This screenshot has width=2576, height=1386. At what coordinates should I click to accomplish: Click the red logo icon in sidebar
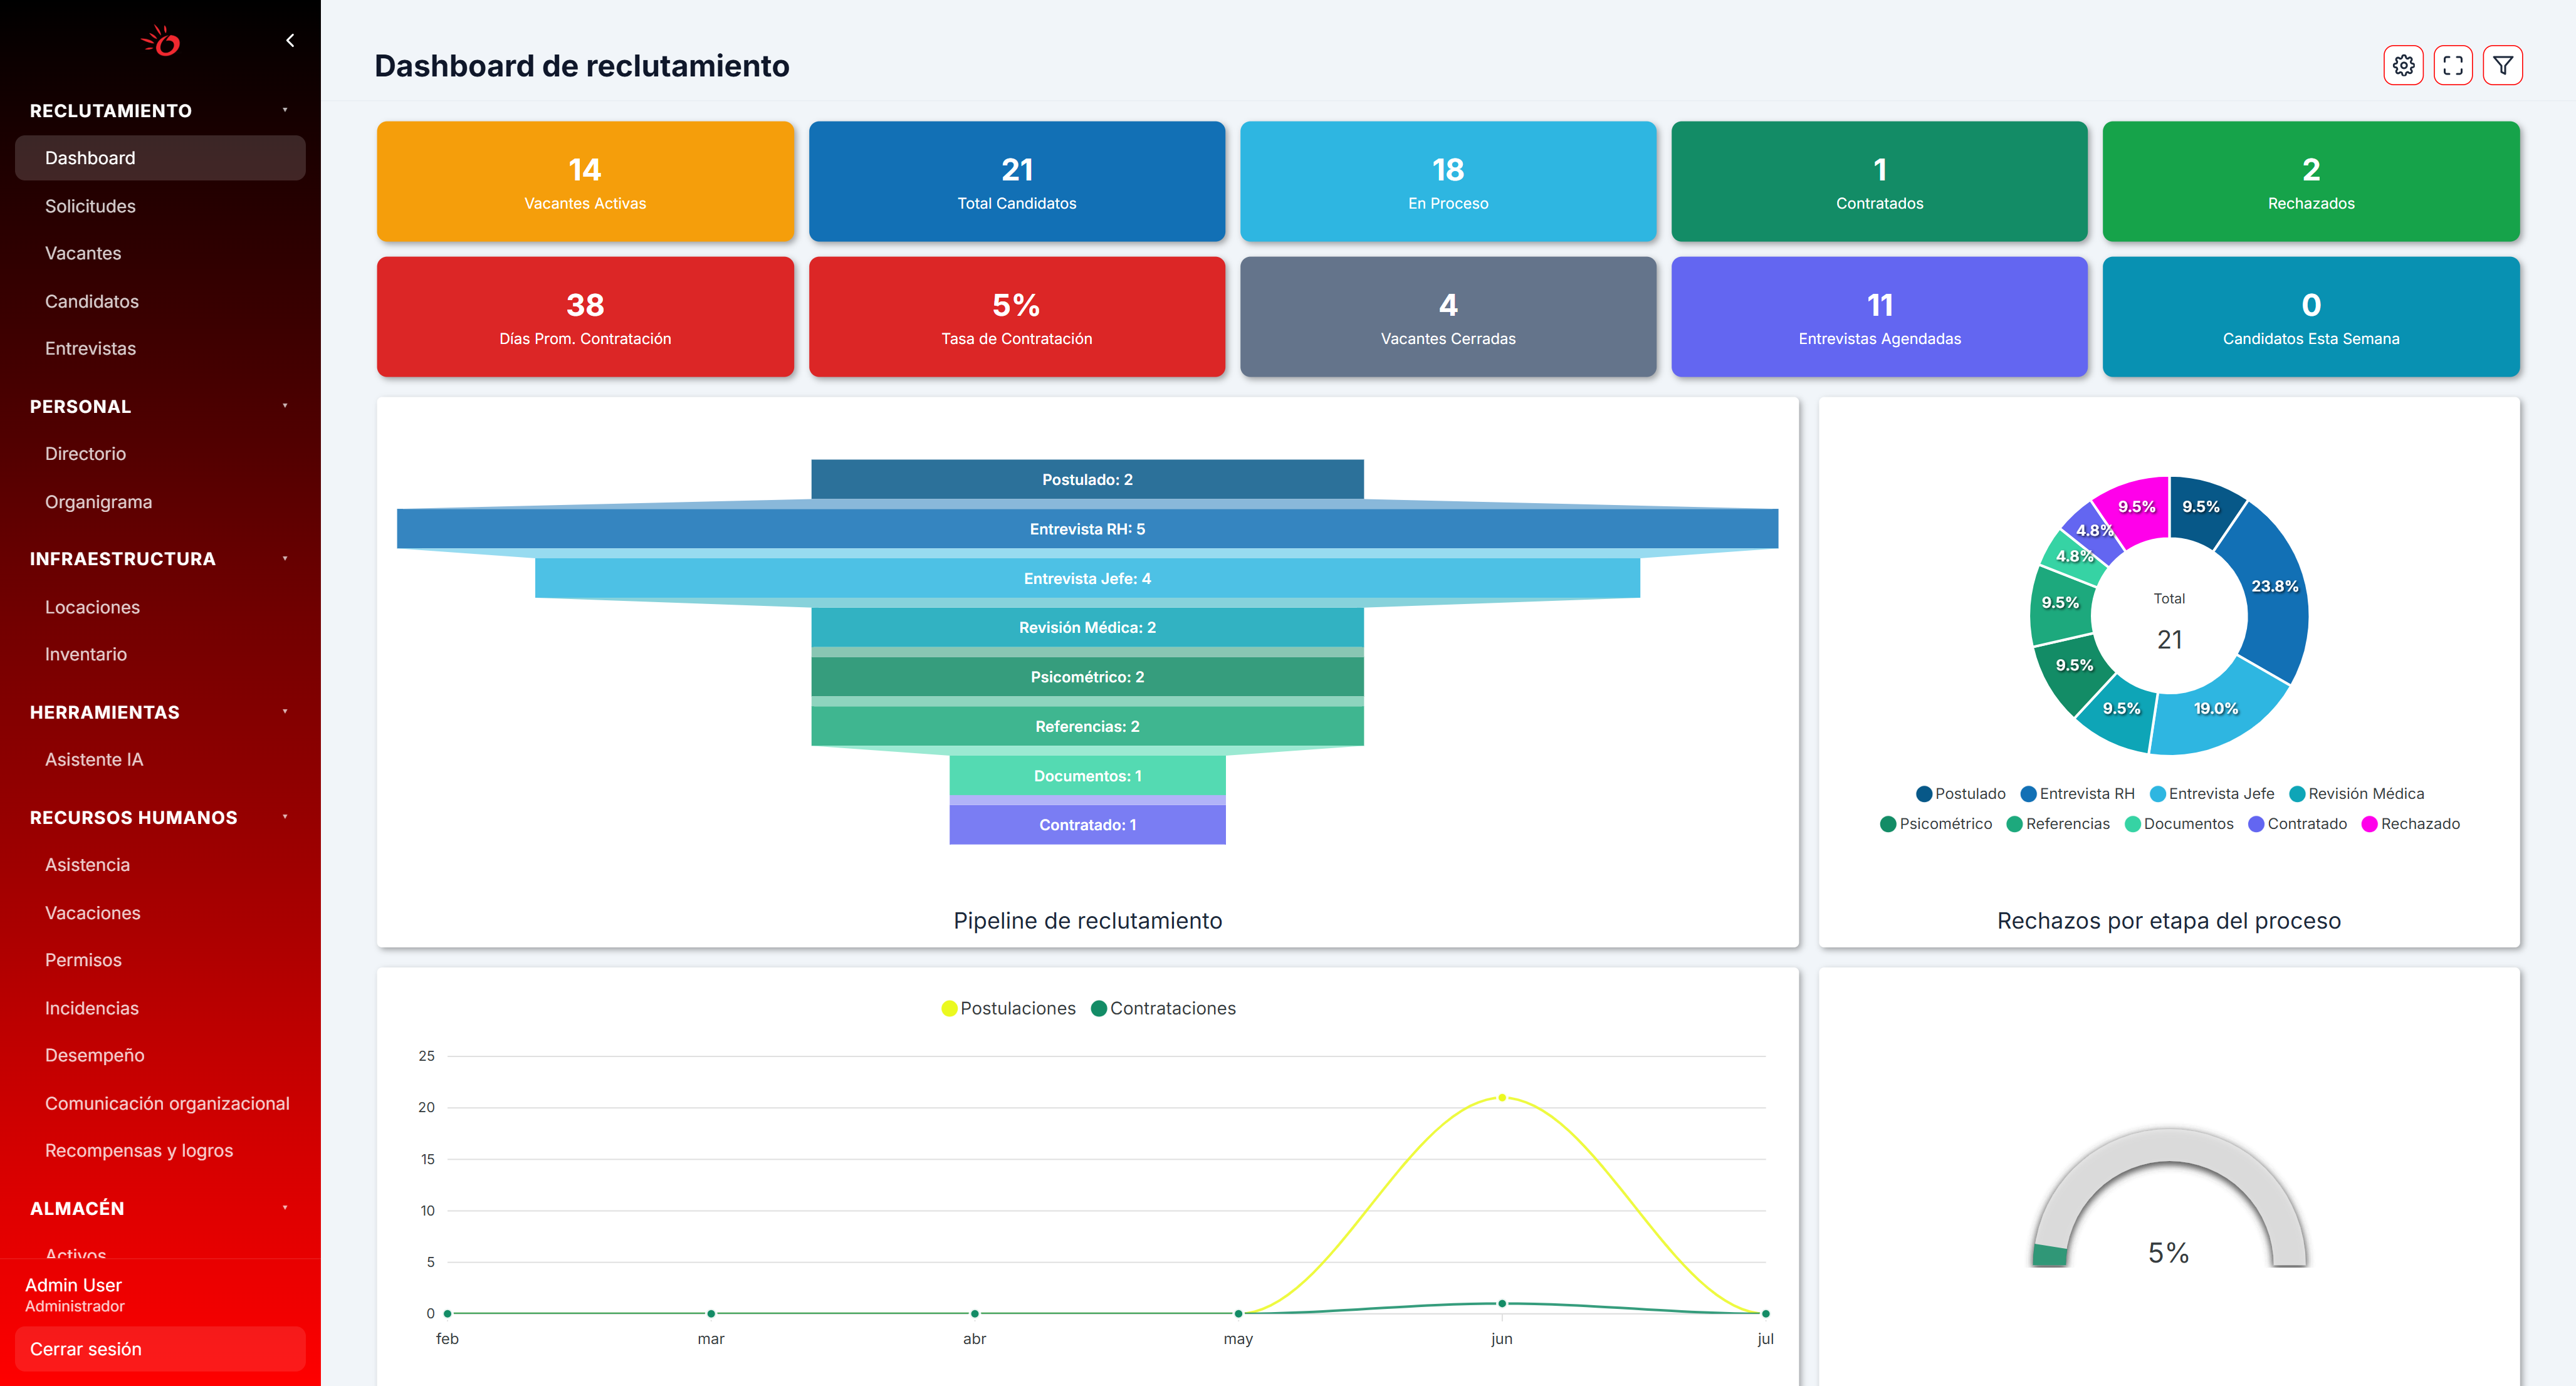pos(161,41)
